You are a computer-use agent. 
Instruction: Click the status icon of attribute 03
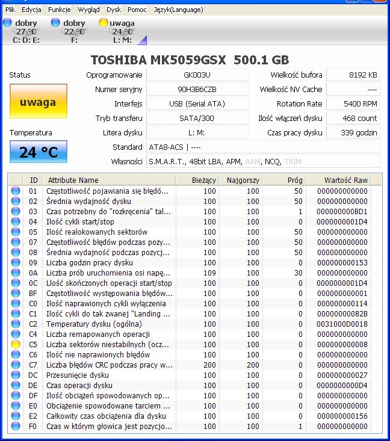pyautogui.click(x=16, y=211)
